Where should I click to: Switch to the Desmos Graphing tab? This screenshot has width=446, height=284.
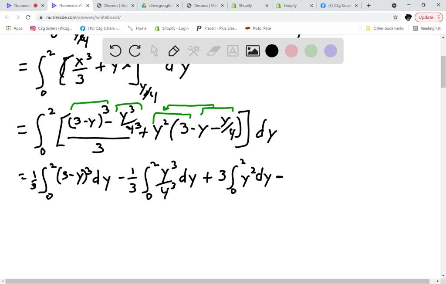pyautogui.click(x=115, y=6)
